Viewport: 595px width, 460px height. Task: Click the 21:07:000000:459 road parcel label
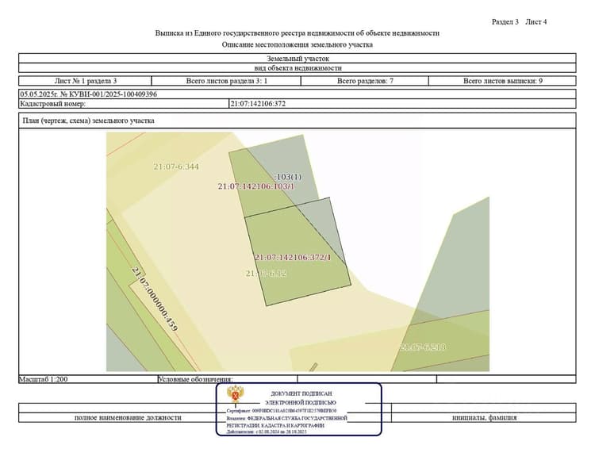click(x=155, y=299)
